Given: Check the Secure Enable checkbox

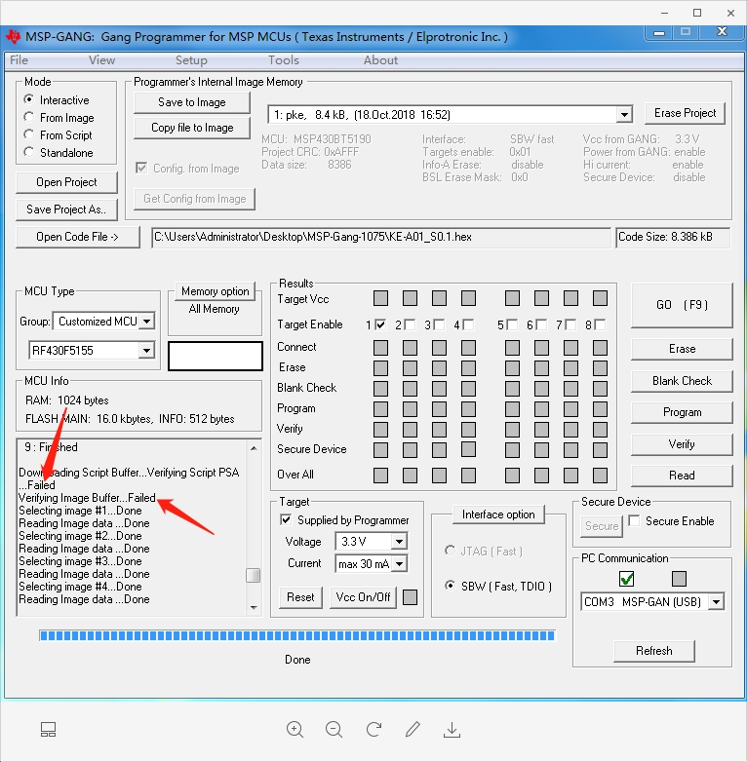Looking at the screenshot, I should tap(634, 520).
